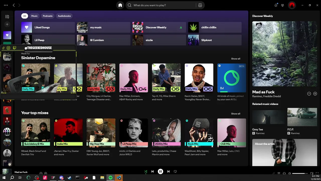Image resolution: width=321 pixels, height=181 pixels.
Task: Go forward using the right arrow
Action: tap(19, 5)
